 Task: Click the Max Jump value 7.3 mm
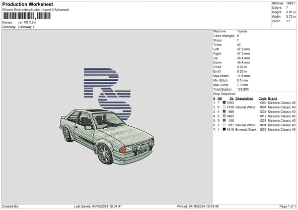[242, 85]
